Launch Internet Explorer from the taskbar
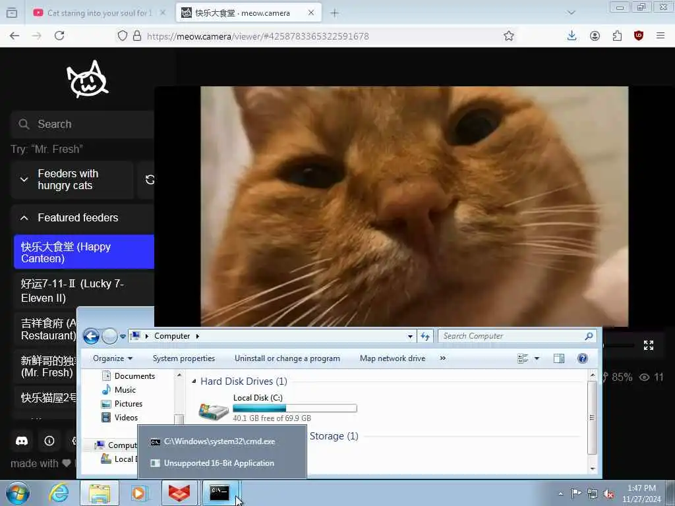The image size is (675, 506). 59,493
